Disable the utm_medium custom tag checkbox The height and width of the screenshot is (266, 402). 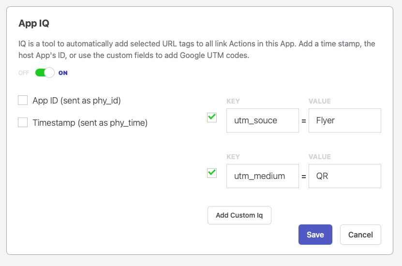point(211,173)
